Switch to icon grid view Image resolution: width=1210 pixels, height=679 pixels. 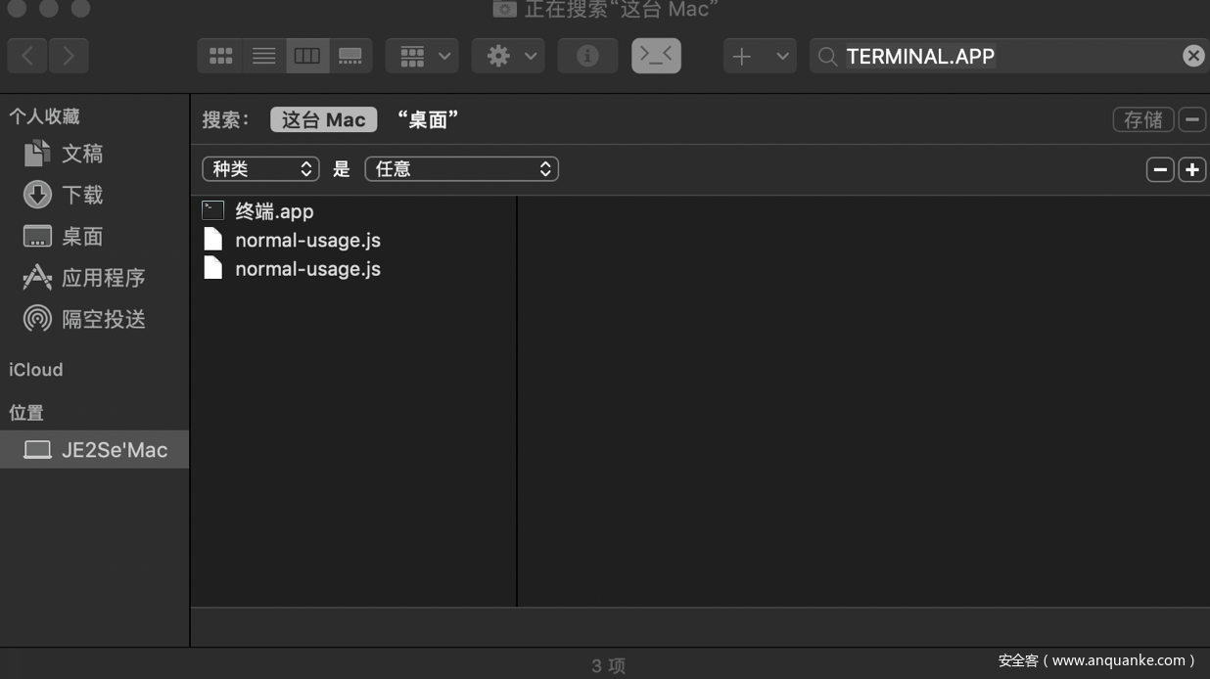220,57
